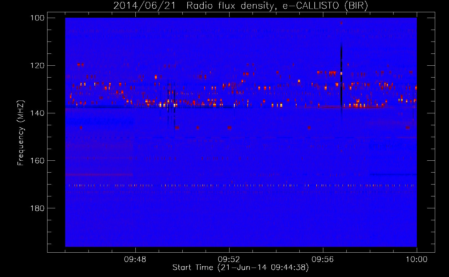Click the 'Frequency (MHZ)' axis label
The width and height of the screenshot is (449, 277).
(21, 133)
